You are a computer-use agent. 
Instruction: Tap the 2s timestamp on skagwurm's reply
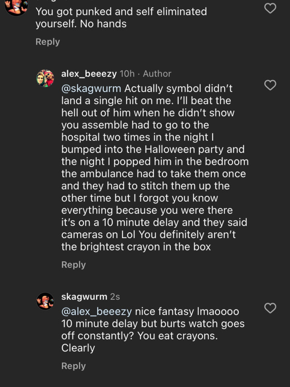coord(115,297)
